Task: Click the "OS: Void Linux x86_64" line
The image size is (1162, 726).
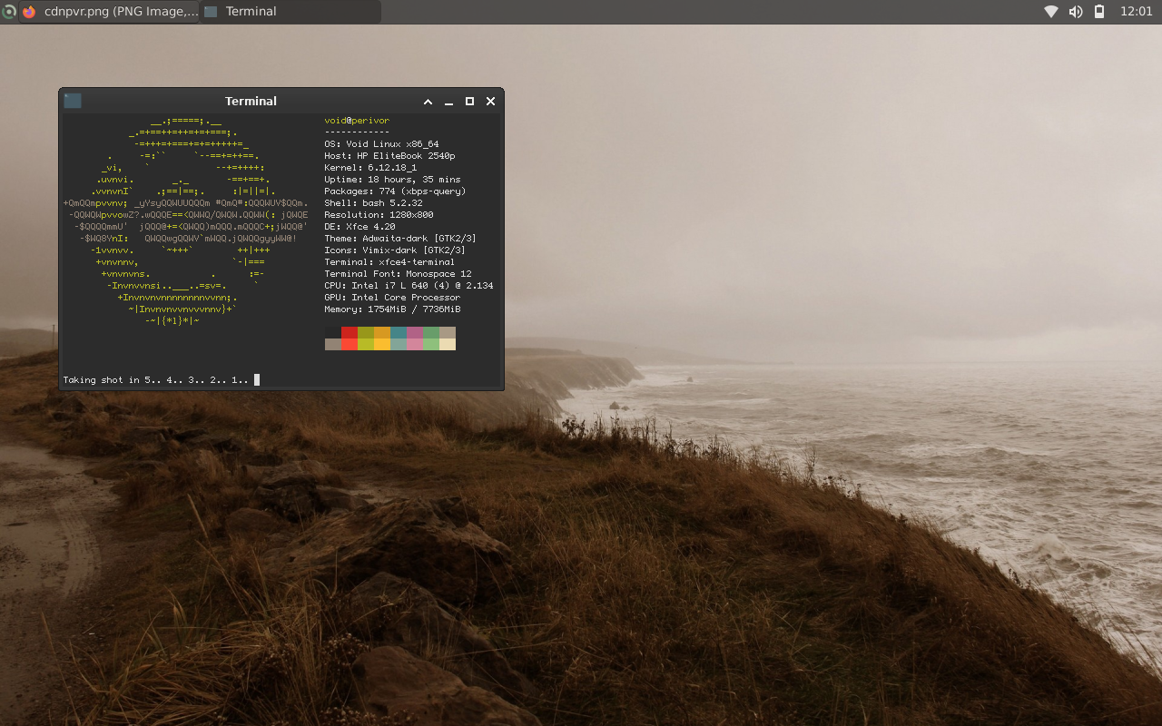Action: [381, 144]
